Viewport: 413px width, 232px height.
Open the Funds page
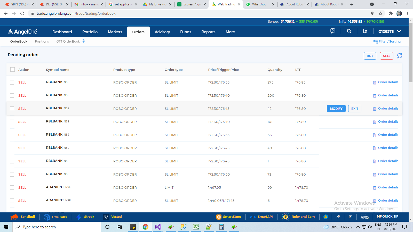186,32
